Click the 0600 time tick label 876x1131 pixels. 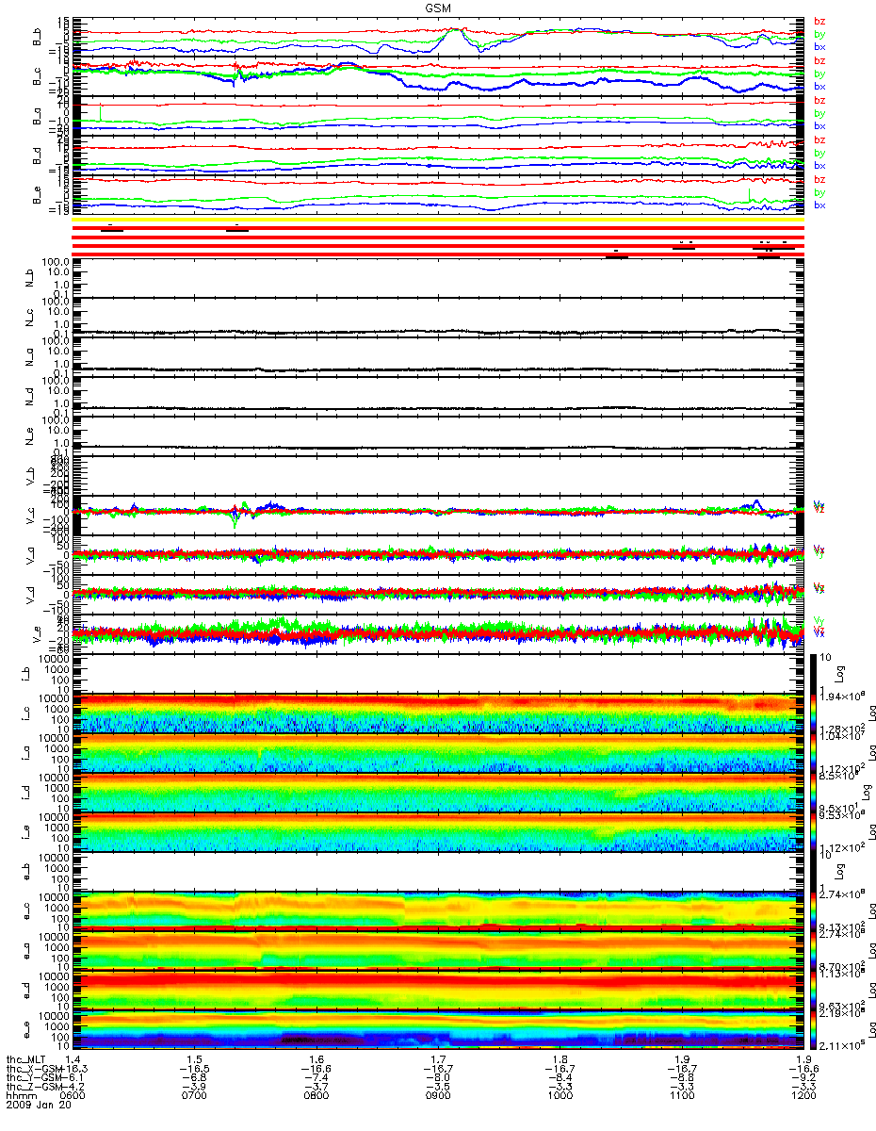73,1095
